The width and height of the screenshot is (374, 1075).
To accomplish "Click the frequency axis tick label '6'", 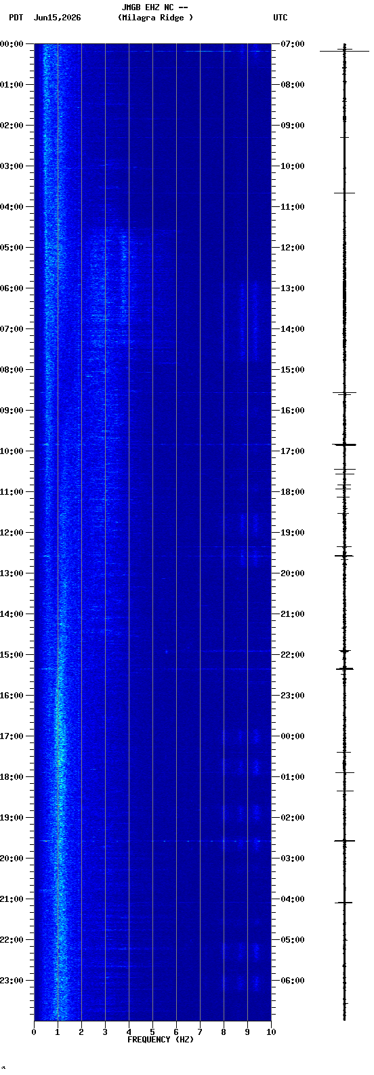I will [x=176, y=1032].
